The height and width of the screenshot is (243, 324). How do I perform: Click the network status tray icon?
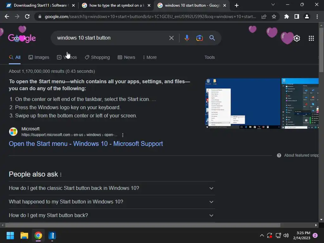(278, 235)
